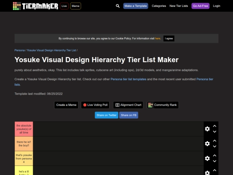The width and height of the screenshot is (233, 175).
Task: Open settings gear for "he's a lil" tier
Action: (x=207, y=172)
